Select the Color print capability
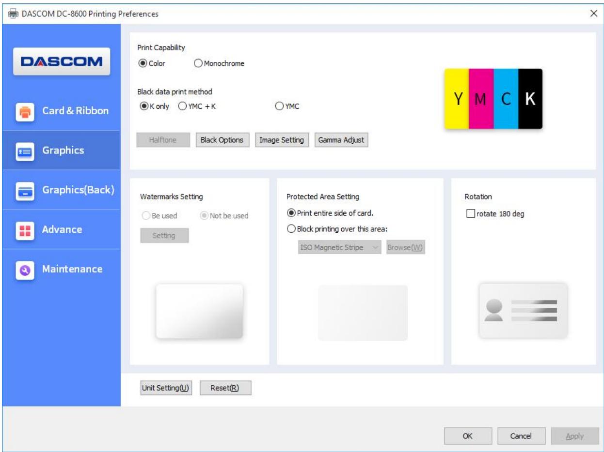The image size is (604, 452). click(153, 63)
